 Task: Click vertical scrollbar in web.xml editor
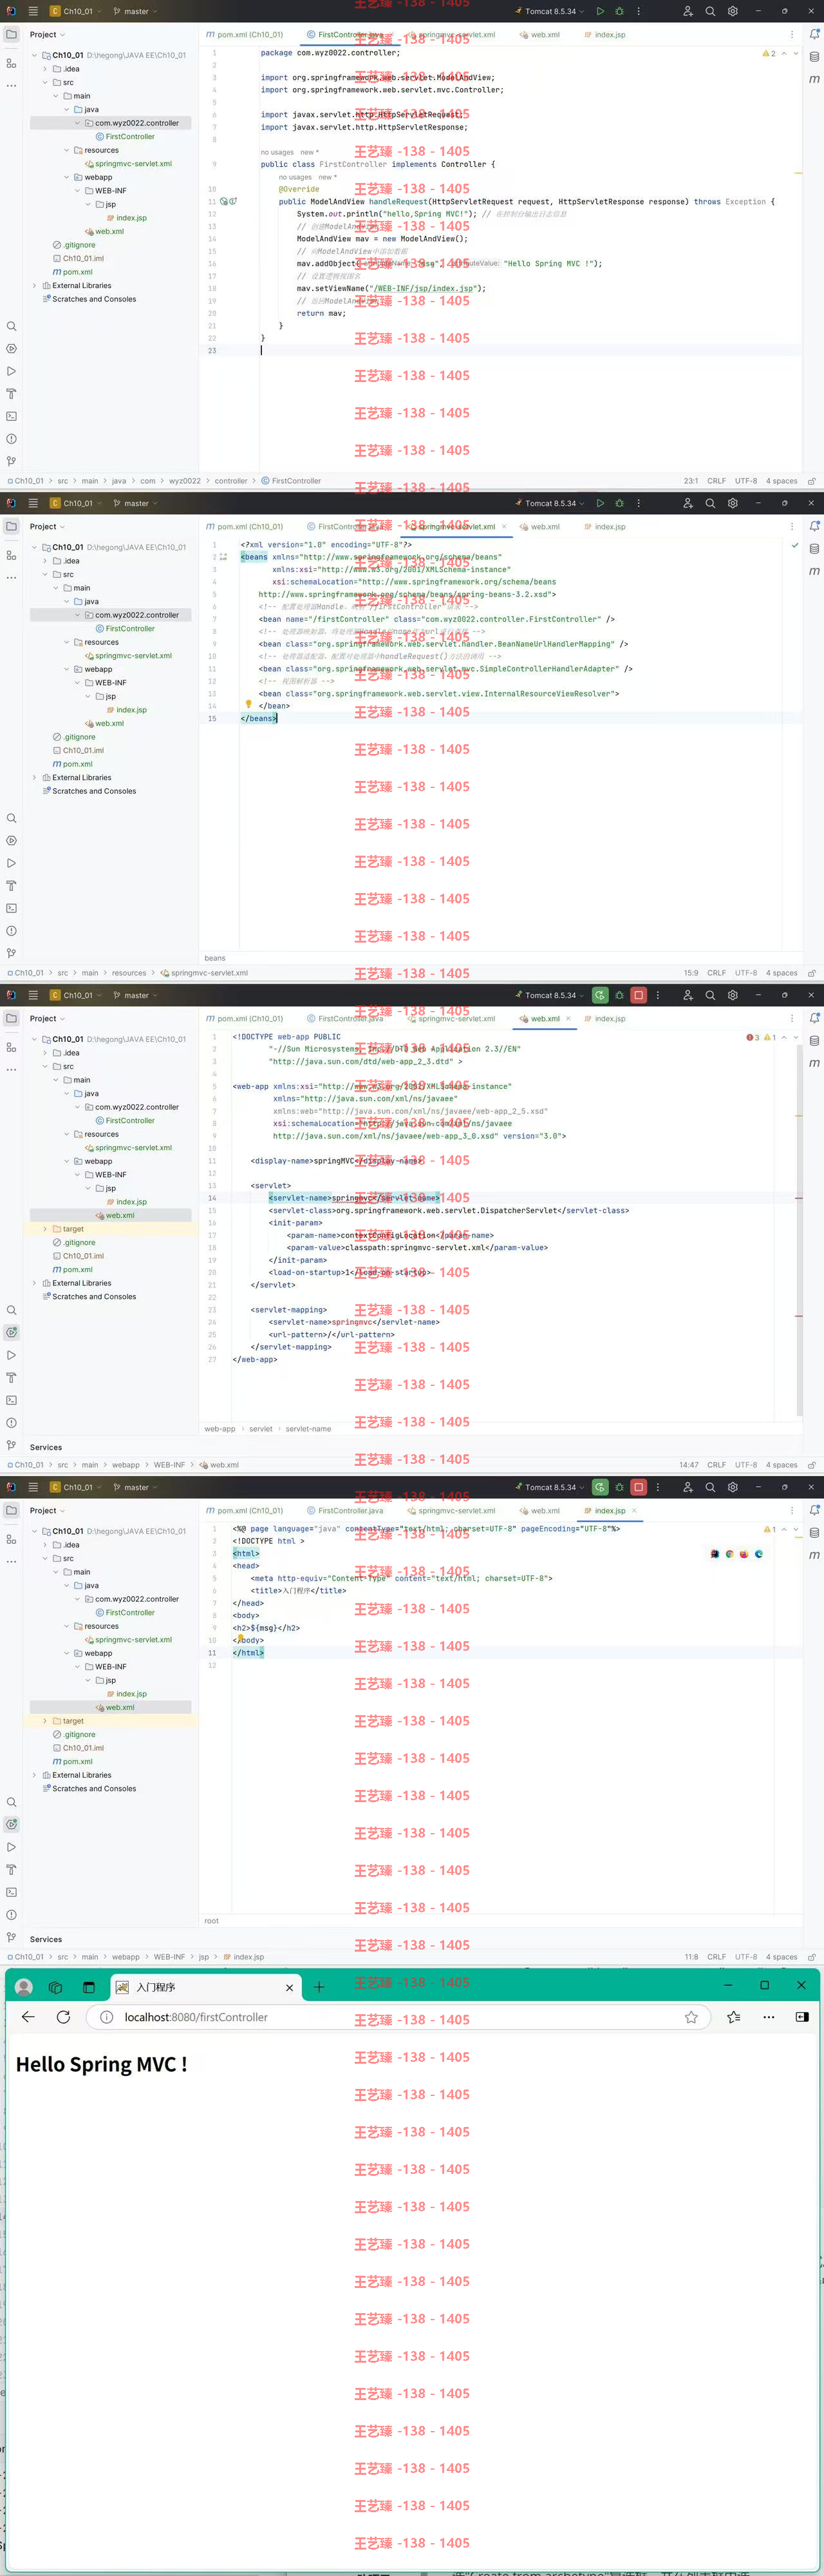(799, 1230)
